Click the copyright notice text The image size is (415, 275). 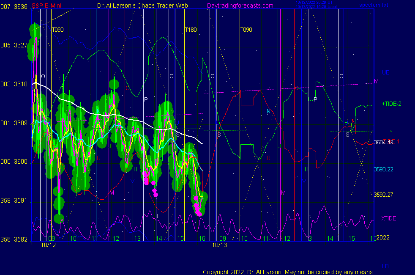point(288,272)
